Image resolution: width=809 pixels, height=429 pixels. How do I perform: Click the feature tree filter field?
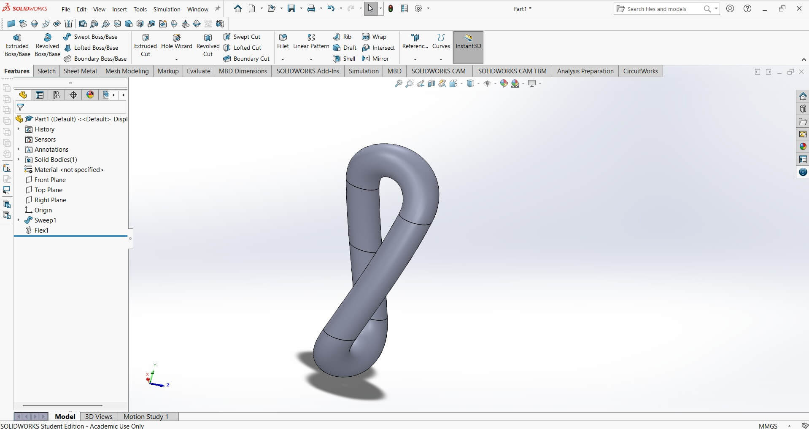(71, 107)
